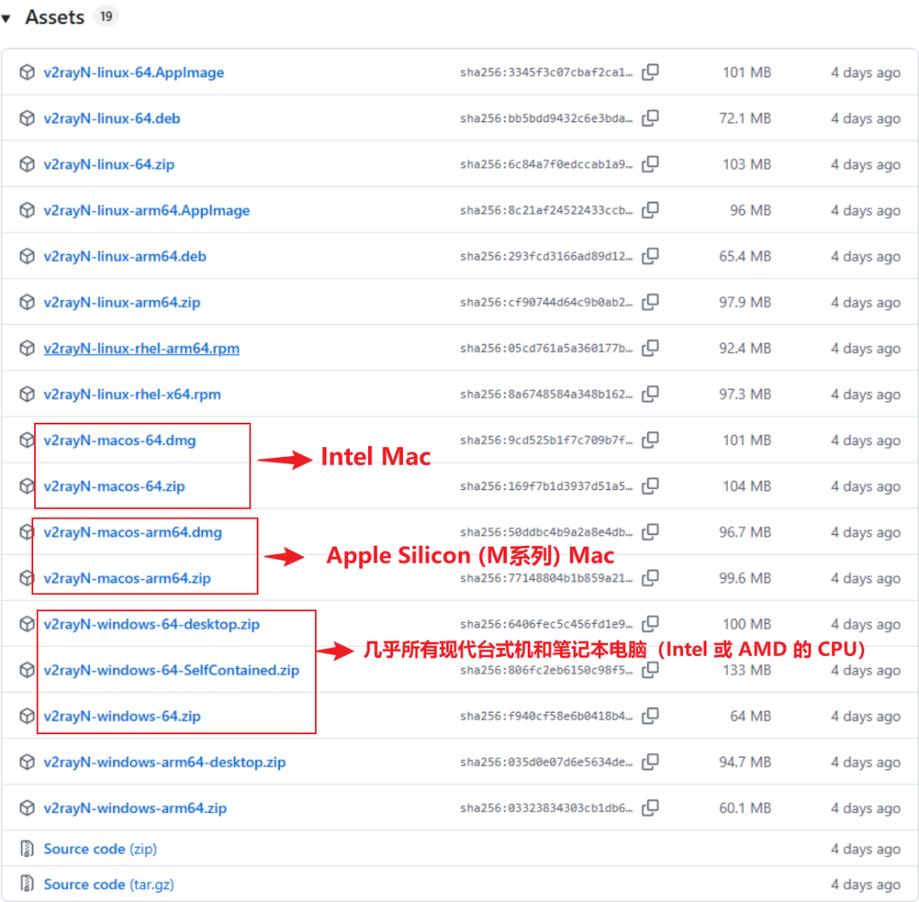The height and width of the screenshot is (902, 919).
Task: Download v2rayN-windows-64.zip
Action: click(122, 716)
